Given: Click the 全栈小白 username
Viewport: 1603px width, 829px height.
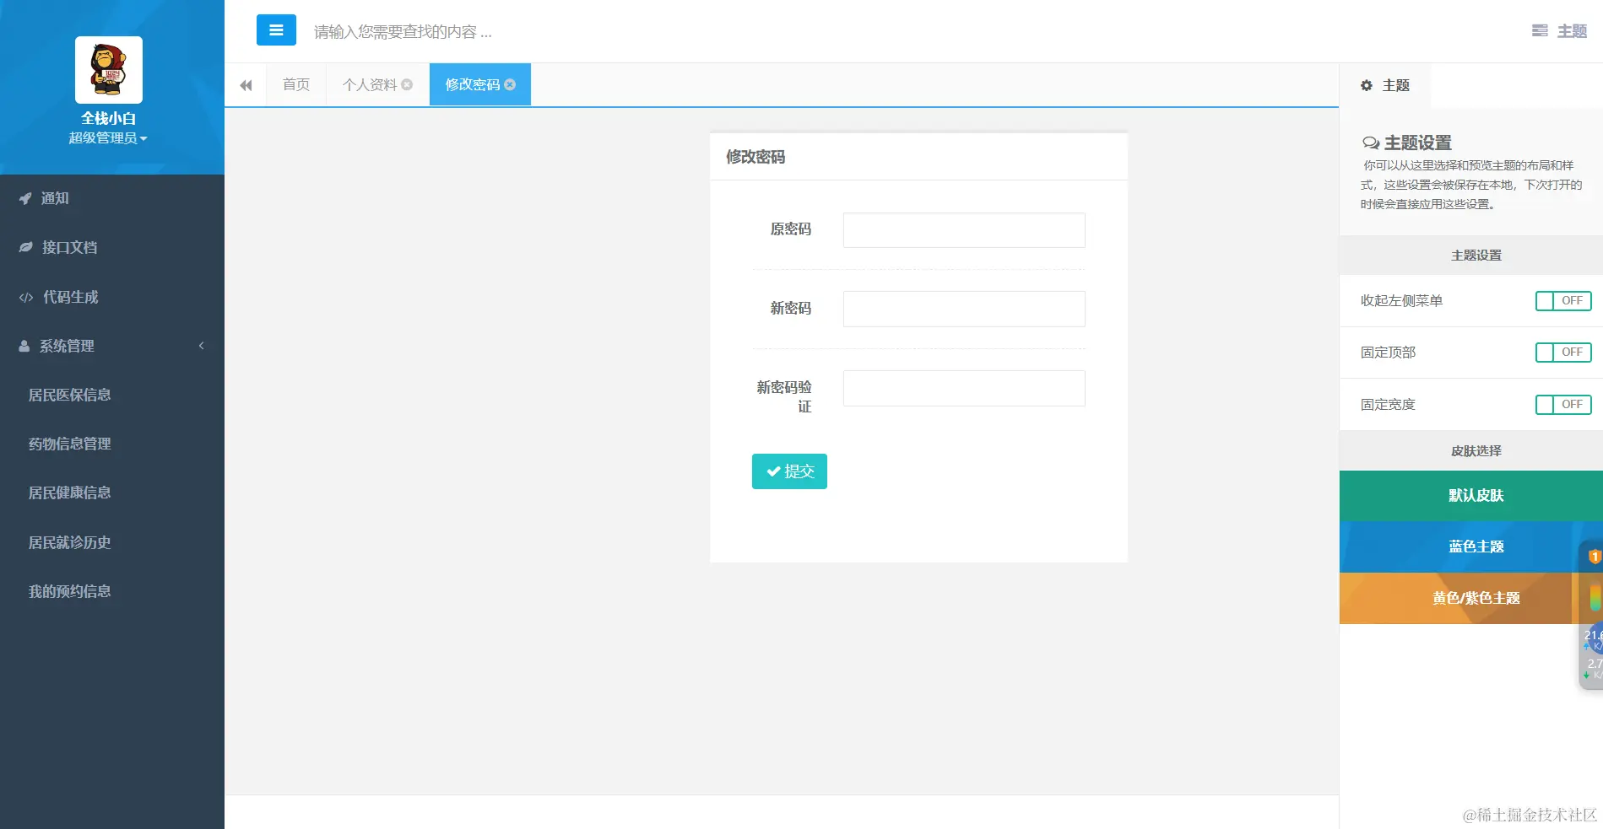Looking at the screenshot, I should point(108,118).
